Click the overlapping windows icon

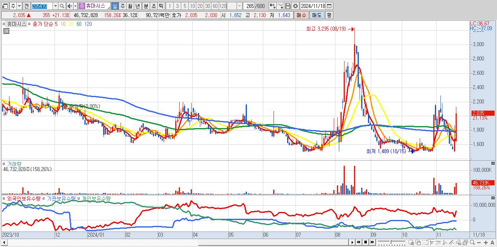418,243
